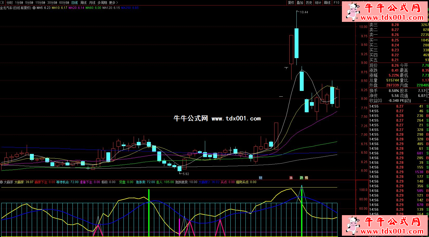The width and height of the screenshot is (429, 237).
Task: Expand the 大赢家 indicator dropdown arrow
Action: pos(2,182)
